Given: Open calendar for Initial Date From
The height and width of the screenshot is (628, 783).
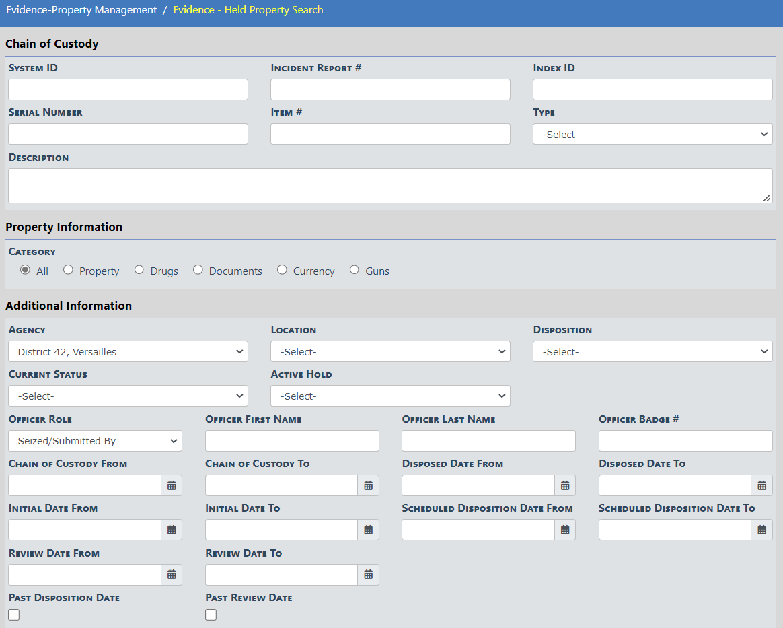Looking at the screenshot, I should click(x=172, y=530).
